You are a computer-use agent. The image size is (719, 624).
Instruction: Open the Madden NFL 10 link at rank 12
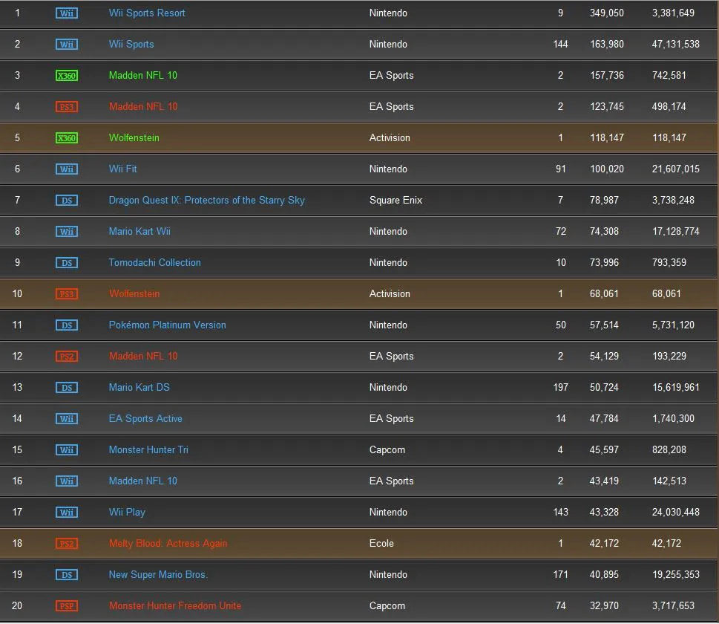pos(142,357)
